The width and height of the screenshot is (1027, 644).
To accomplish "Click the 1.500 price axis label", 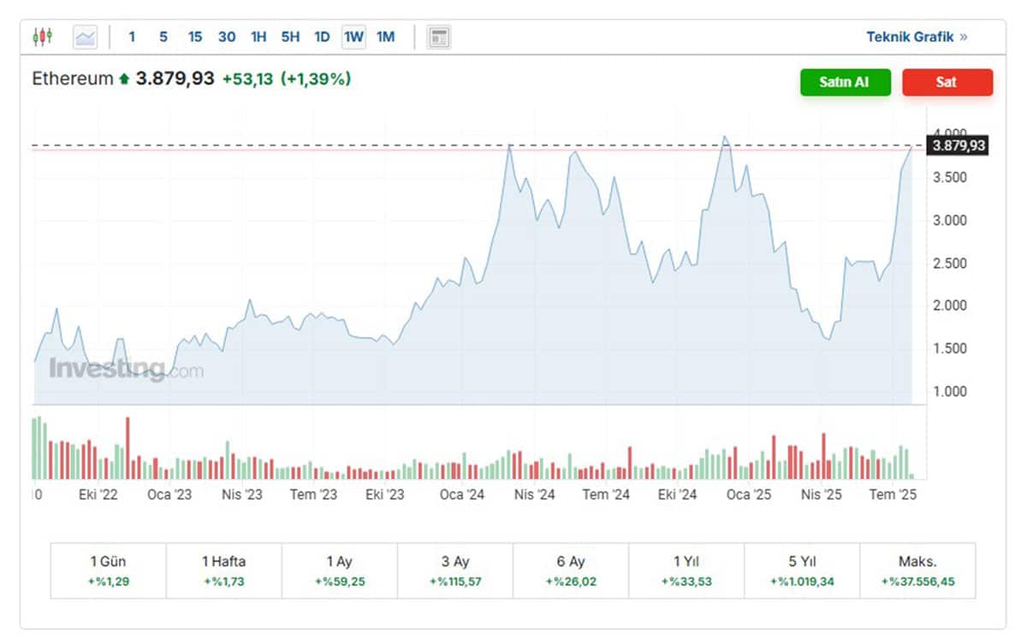I will pyautogui.click(x=949, y=348).
